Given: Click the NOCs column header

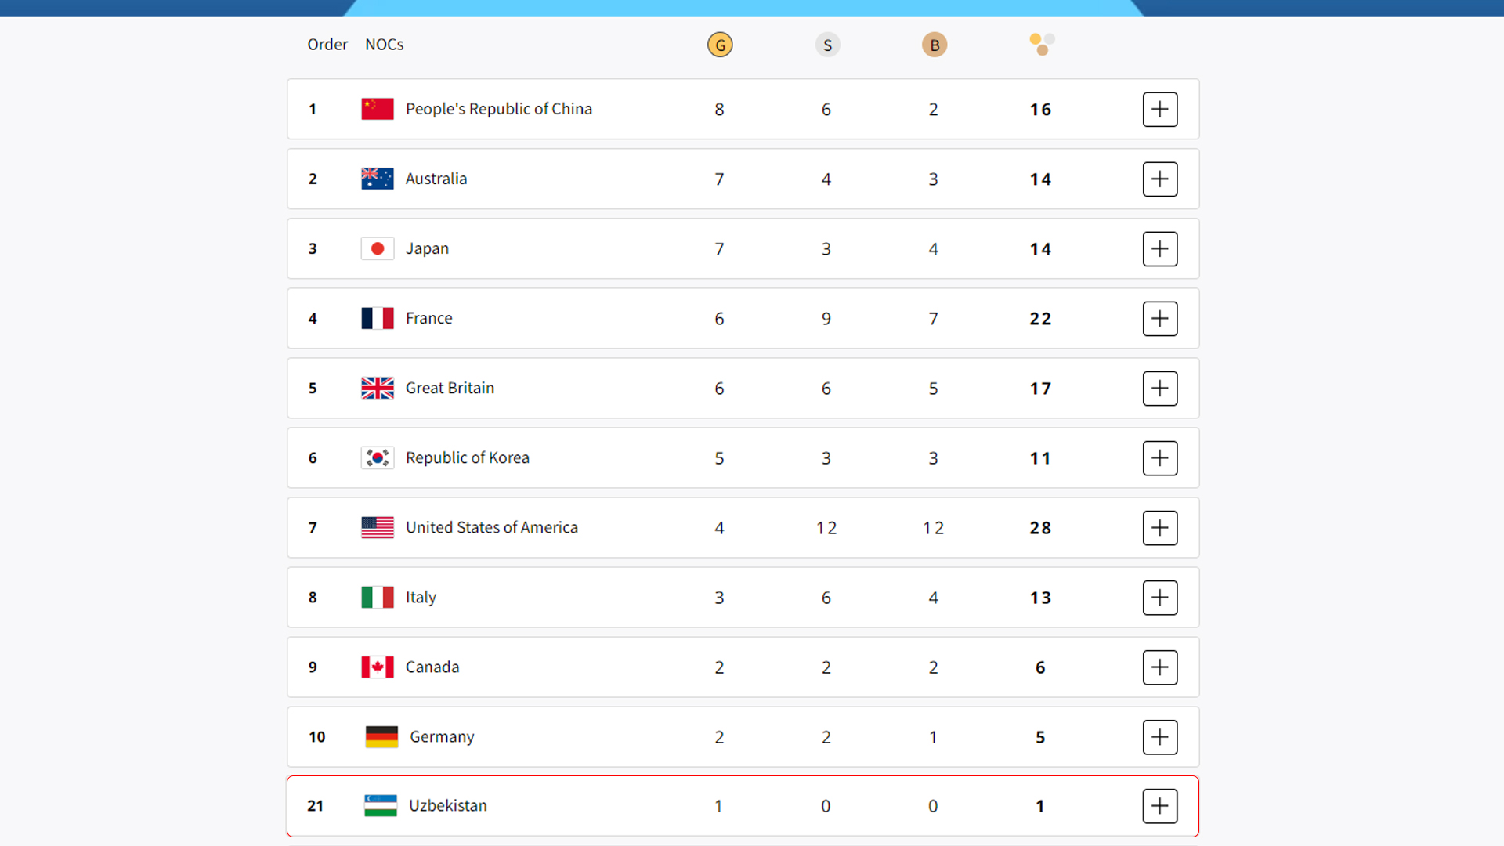Looking at the screenshot, I should [385, 45].
